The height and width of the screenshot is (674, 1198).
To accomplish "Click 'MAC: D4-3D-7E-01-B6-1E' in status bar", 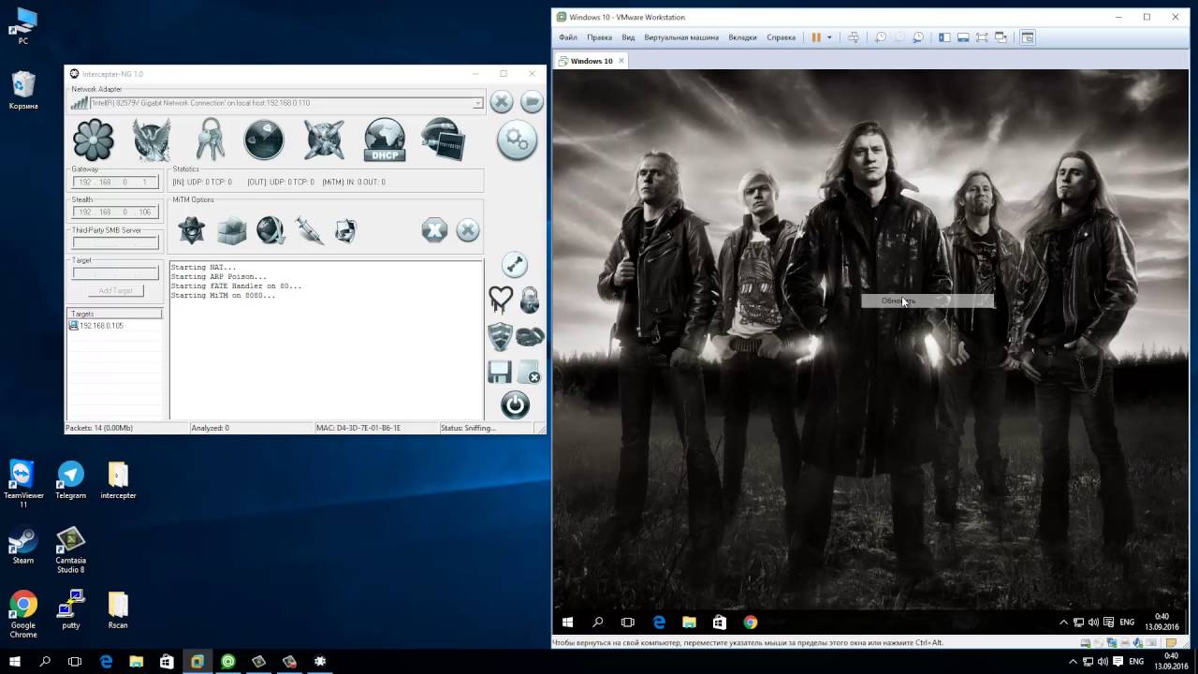I will coord(358,428).
